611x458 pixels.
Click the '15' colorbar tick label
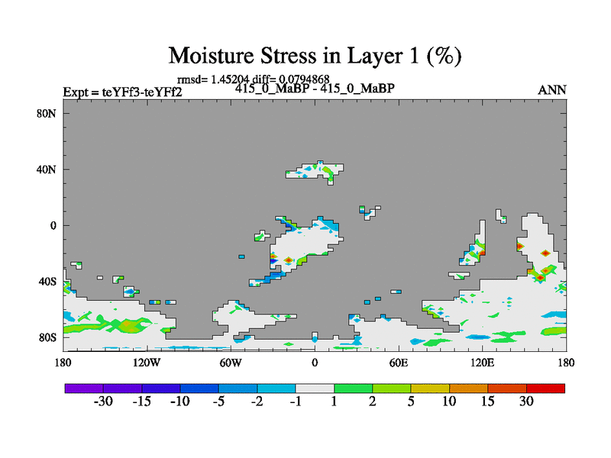tap(487, 403)
